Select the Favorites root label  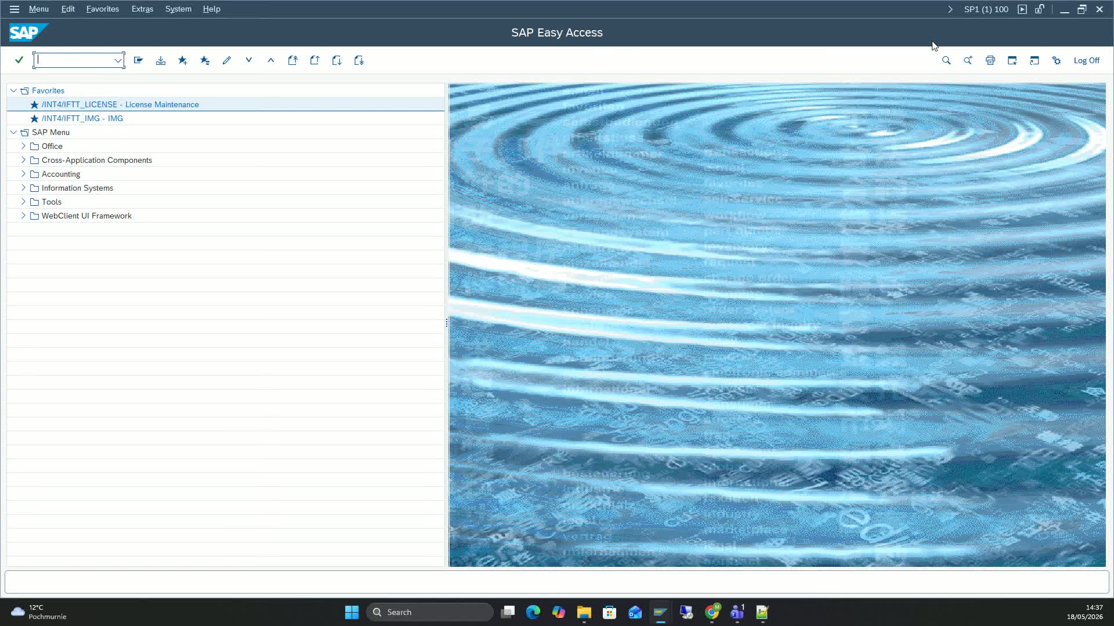pyautogui.click(x=48, y=90)
